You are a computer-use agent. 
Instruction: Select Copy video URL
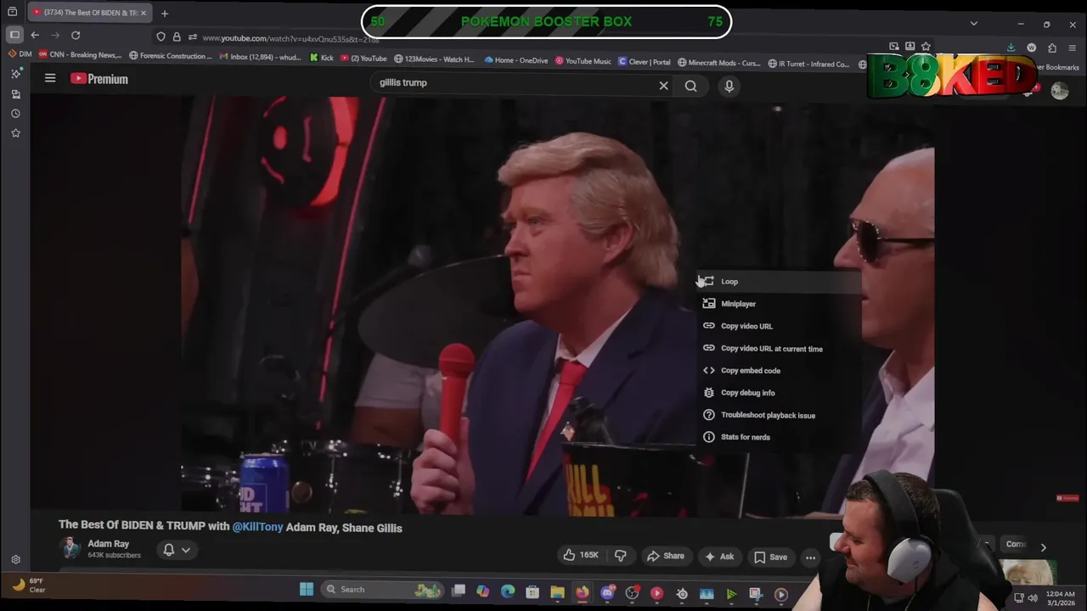(780, 326)
